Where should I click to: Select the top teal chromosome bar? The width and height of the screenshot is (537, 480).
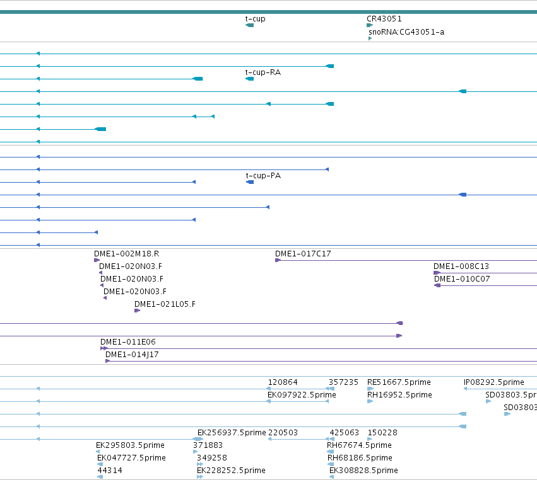(269, 12)
